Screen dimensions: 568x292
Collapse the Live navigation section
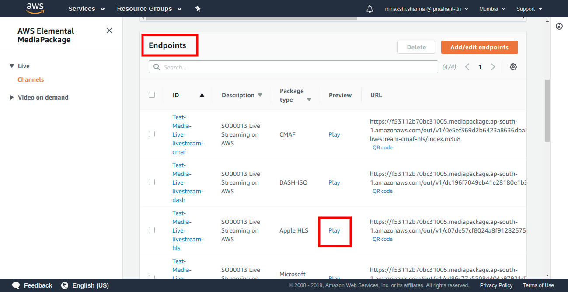click(x=12, y=66)
